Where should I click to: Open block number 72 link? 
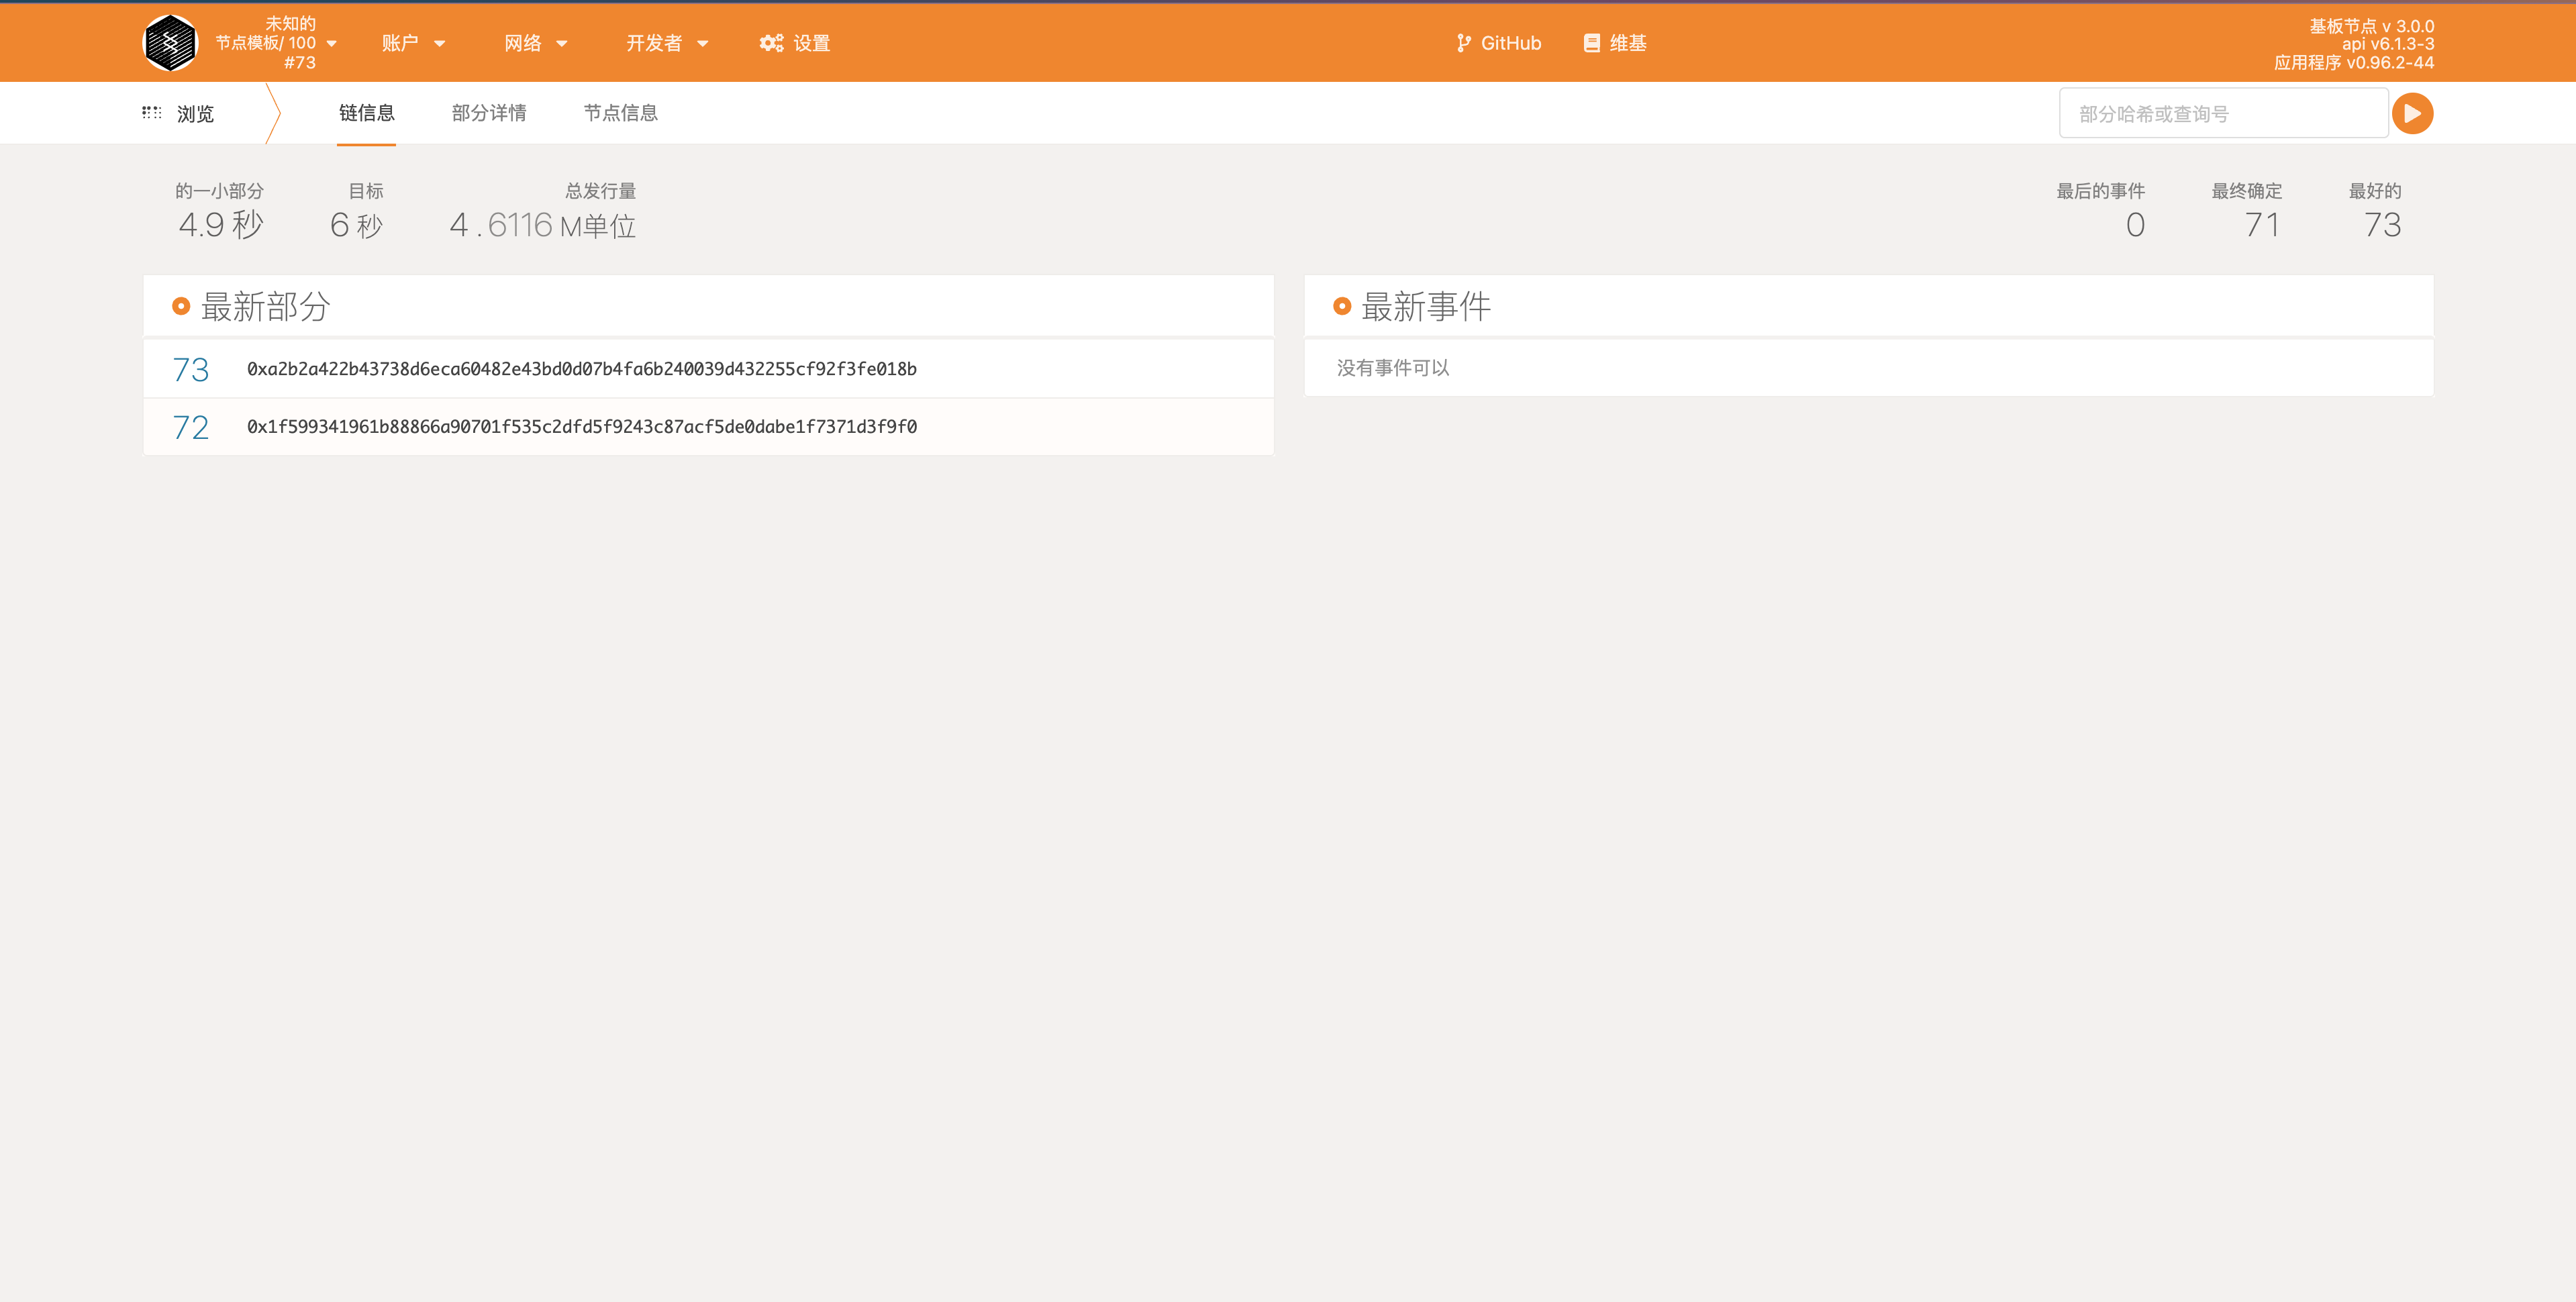(x=190, y=427)
